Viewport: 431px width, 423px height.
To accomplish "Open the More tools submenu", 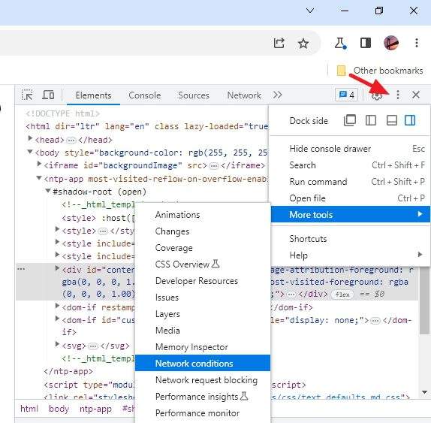I will [x=350, y=214].
